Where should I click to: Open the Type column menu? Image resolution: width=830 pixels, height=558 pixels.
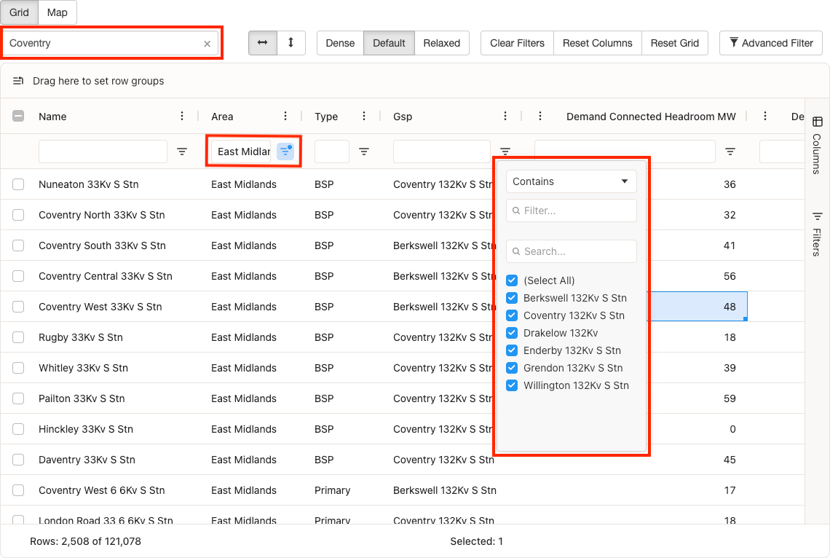point(364,117)
